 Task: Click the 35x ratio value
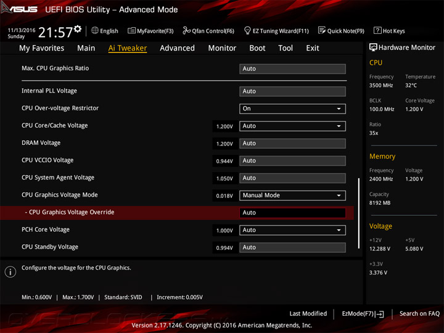(374, 133)
